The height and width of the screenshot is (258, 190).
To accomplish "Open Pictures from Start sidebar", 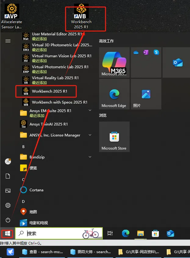I will point(8,191).
